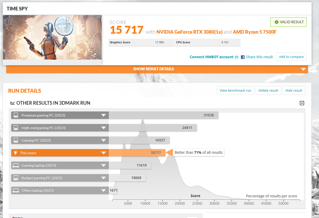The width and height of the screenshot is (319, 218).
Task: Click the laptop icon on Gaming laptop row
Action: tap(16, 165)
